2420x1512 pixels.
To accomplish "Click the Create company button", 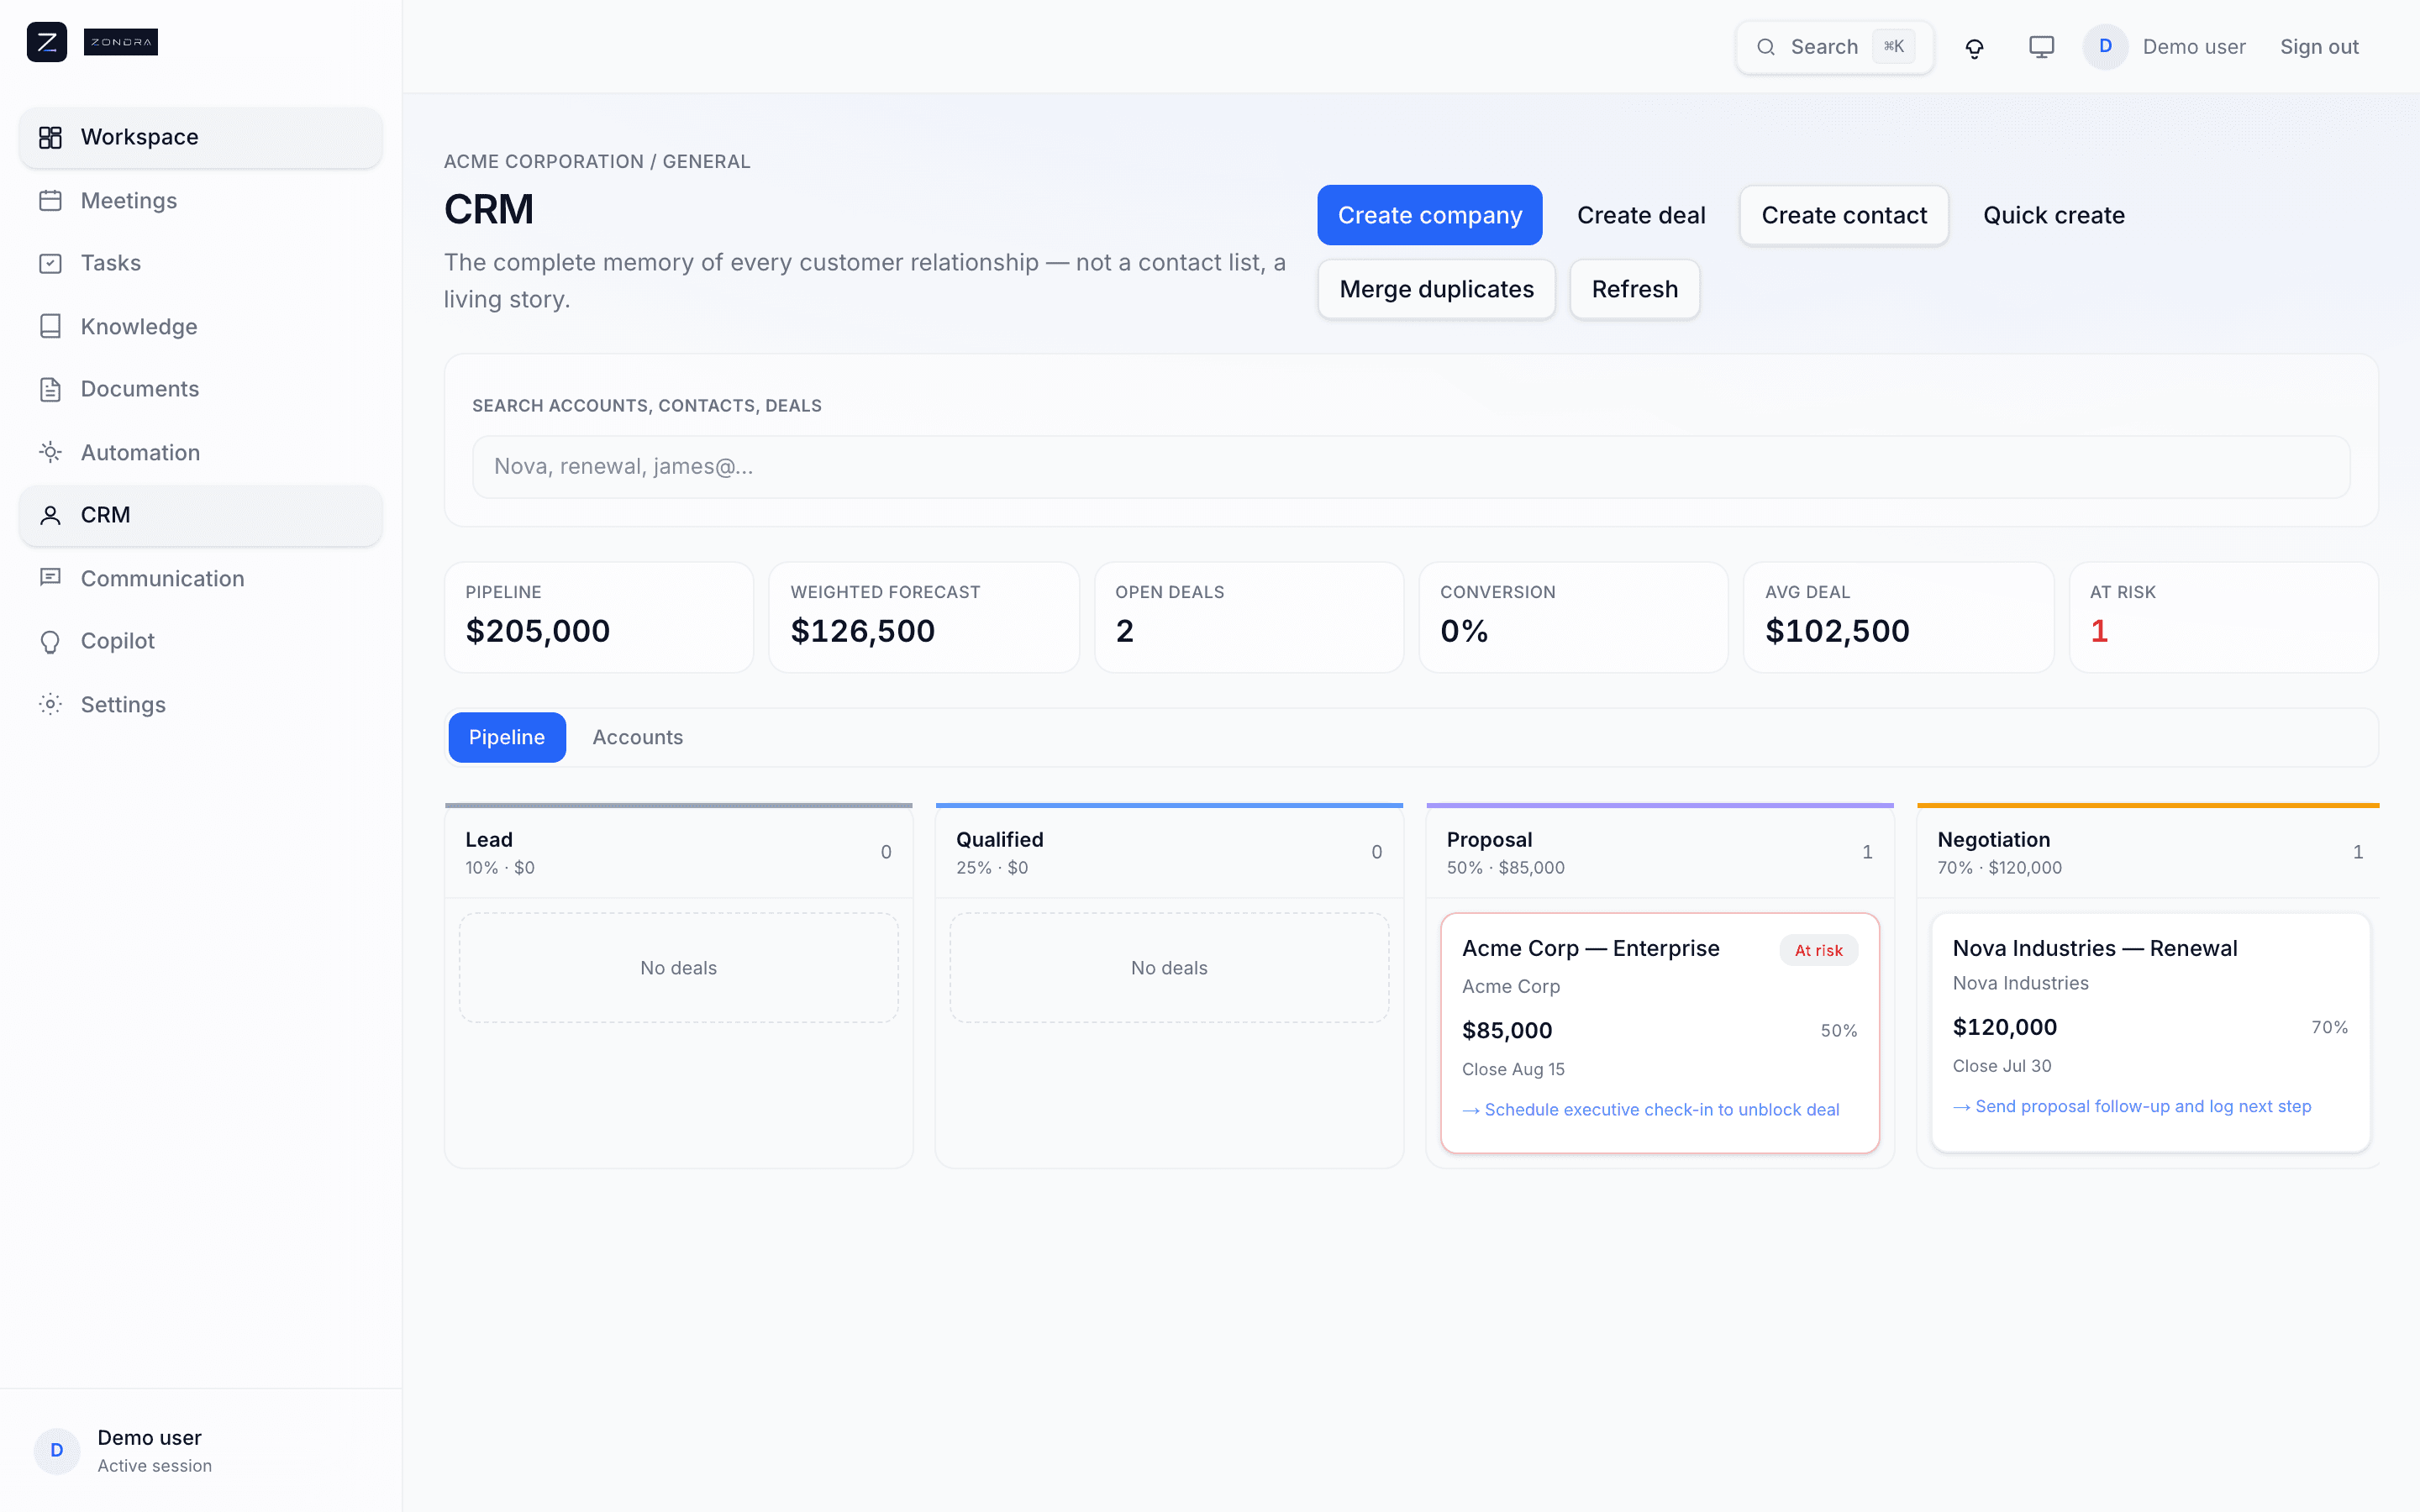I will pyautogui.click(x=1430, y=215).
